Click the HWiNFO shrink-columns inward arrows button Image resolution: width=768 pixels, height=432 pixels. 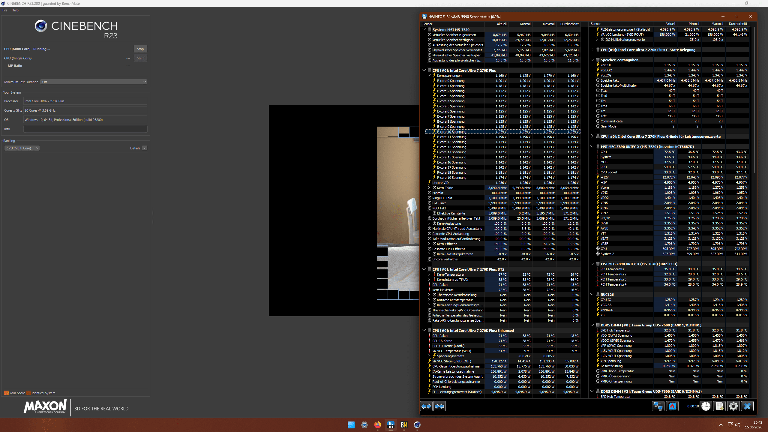[439, 406]
